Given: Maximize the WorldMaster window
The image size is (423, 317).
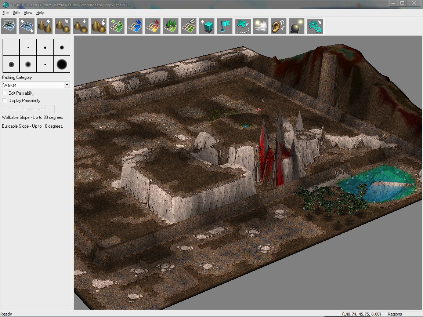Looking at the screenshot, I should (x=402, y=3).
